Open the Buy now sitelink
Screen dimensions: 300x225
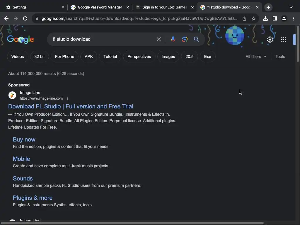pos(24,139)
